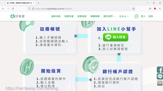Open the 最新消息 menu item
Image resolution: width=163 pixels, height=91 pixels.
tap(56, 16)
